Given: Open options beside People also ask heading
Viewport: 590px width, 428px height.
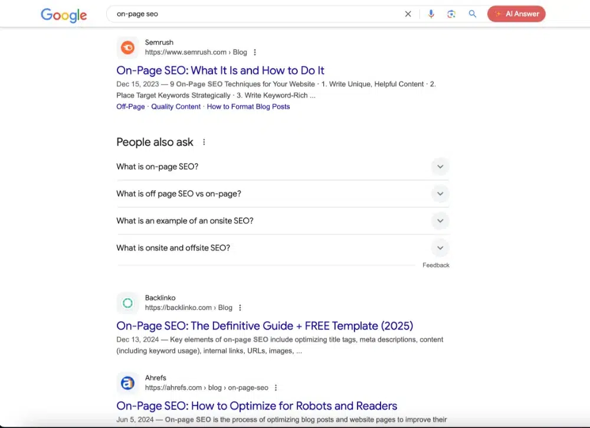Looking at the screenshot, I should [204, 142].
